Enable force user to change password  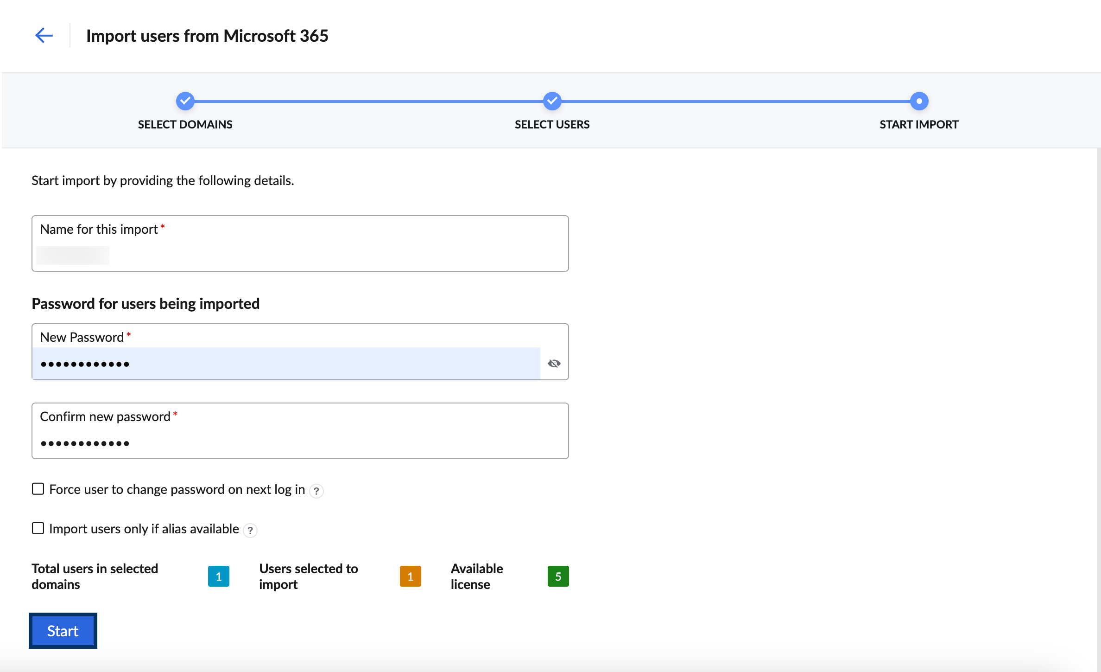[38, 489]
